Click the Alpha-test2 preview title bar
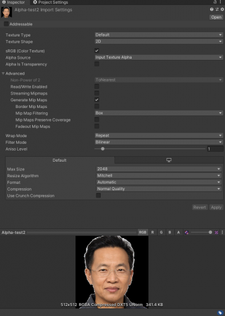The image size is (225, 316). pyautogui.click(x=68, y=233)
